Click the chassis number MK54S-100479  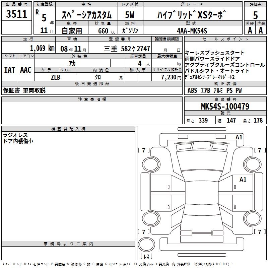click(x=225, y=107)
